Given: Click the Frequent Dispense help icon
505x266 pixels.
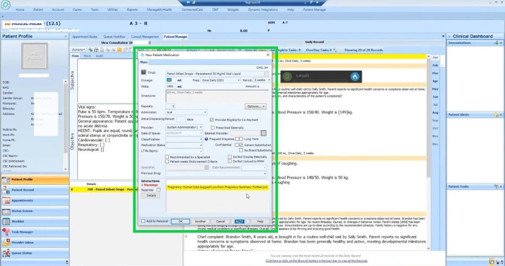Looking at the screenshot, I should pyautogui.click(x=207, y=139).
